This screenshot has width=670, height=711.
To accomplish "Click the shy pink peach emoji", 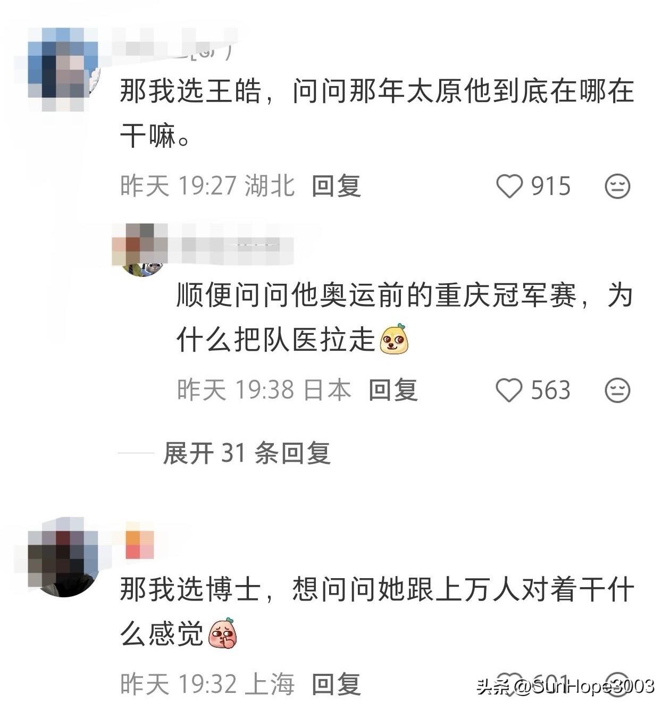I will tap(222, 633).
